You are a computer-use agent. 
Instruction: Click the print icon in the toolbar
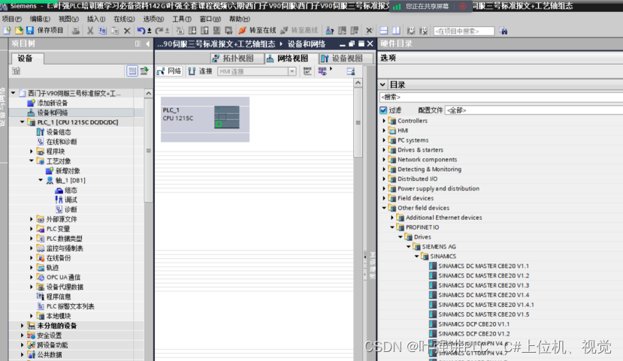[75, 30]
